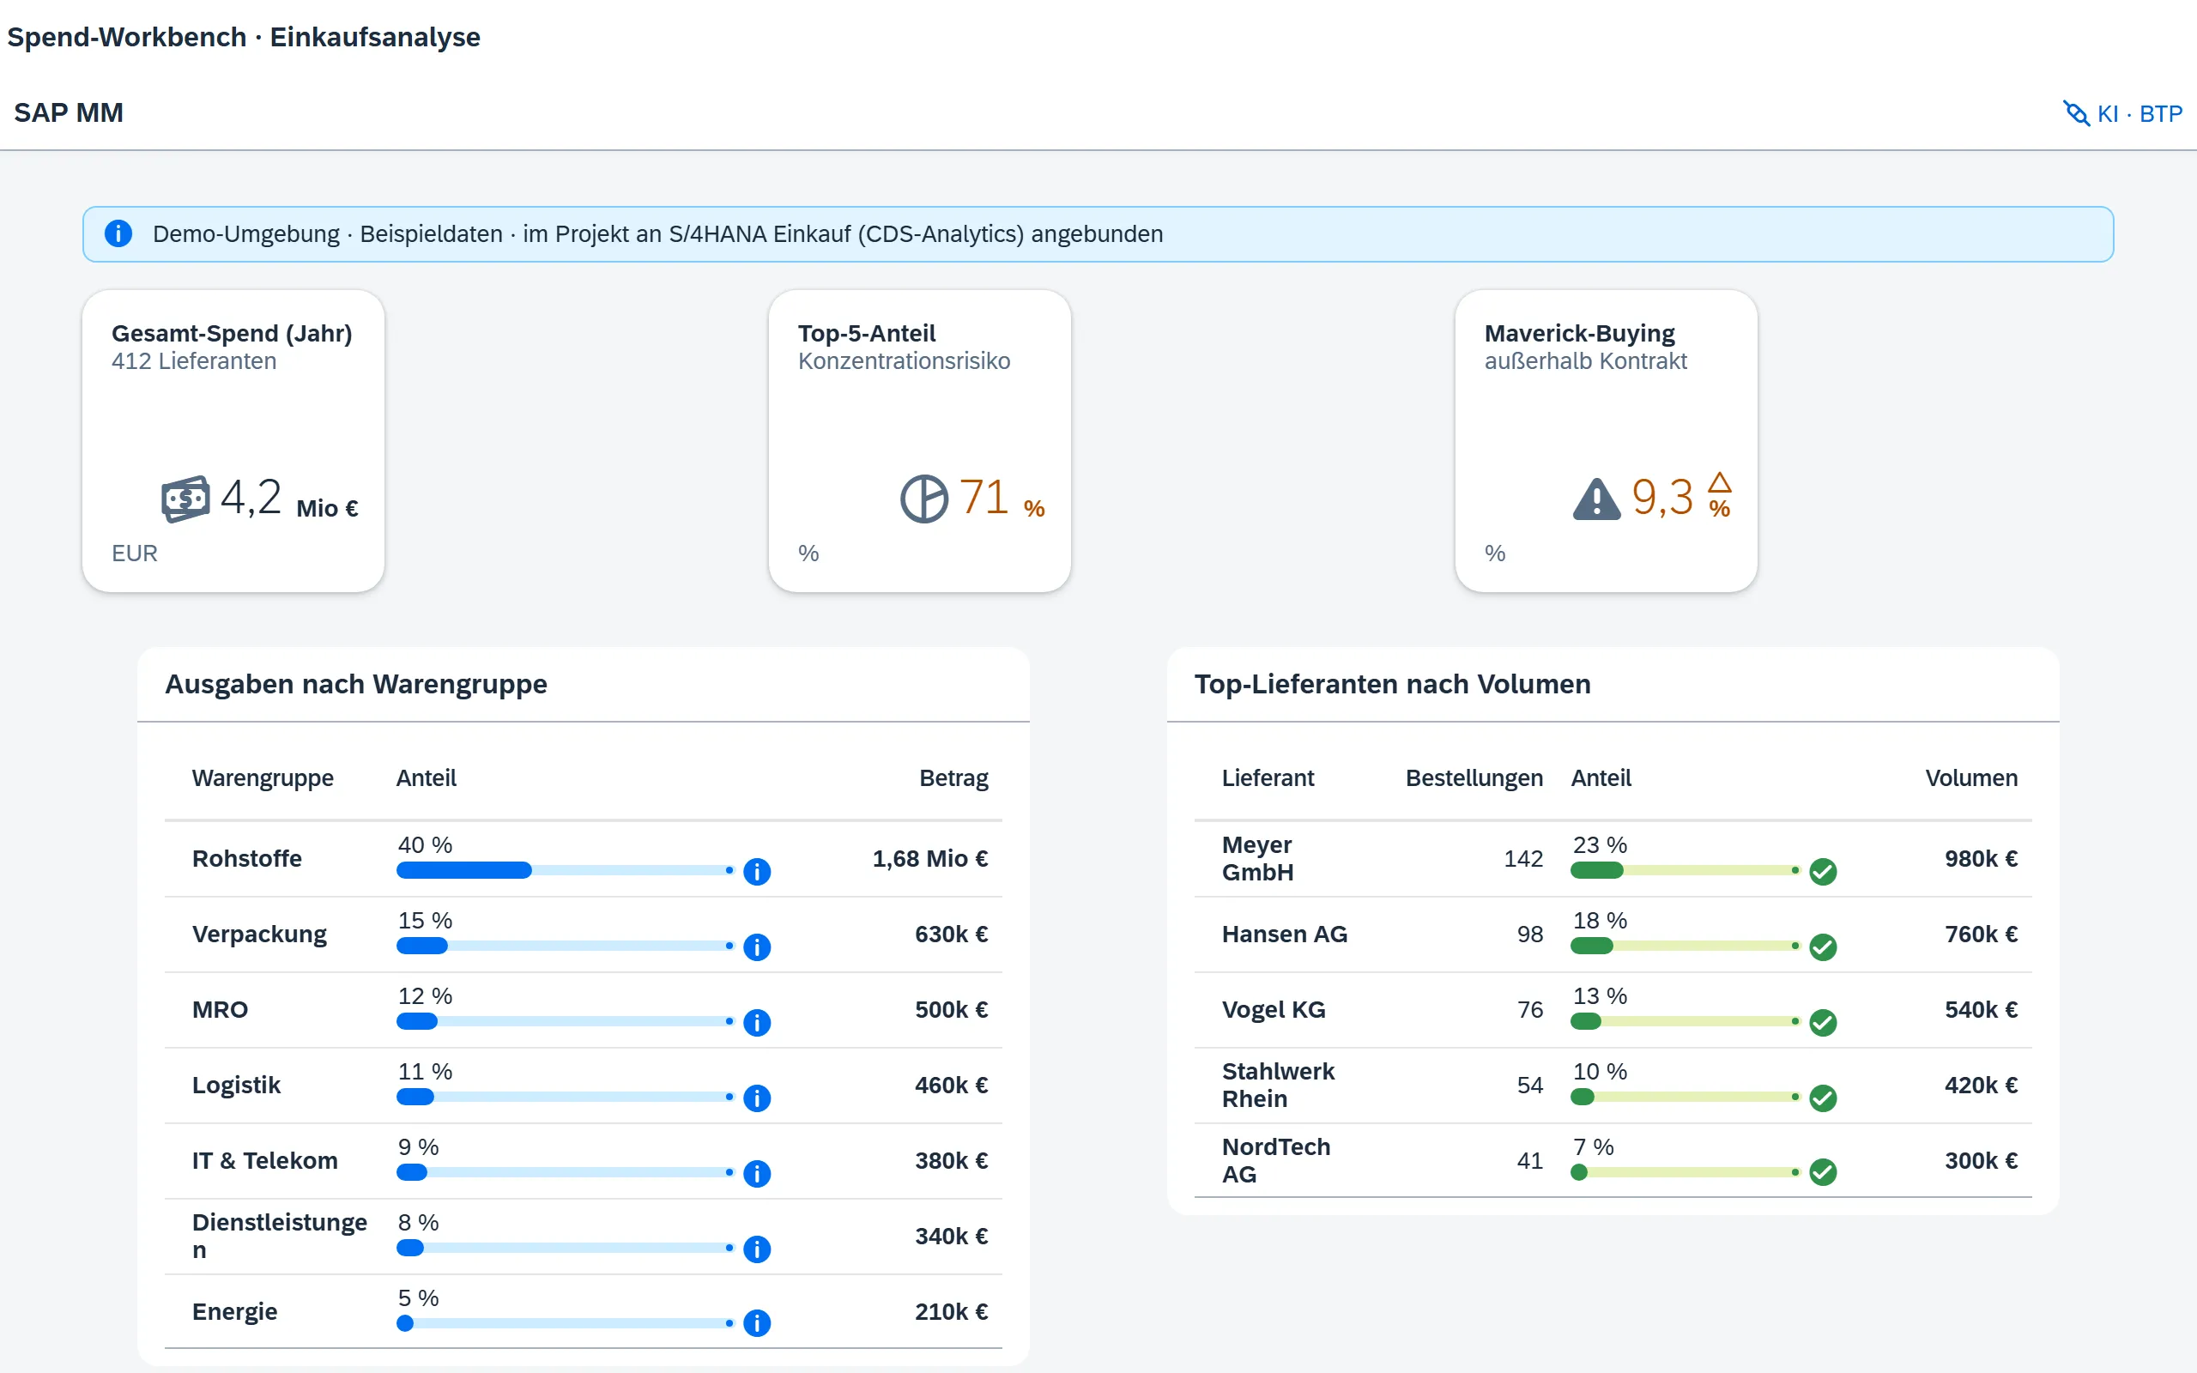Image resolution: width=2197 pixels, height=1373 pixels.
Task: Click the 760k € volume value
Action: coord(1980,934)
